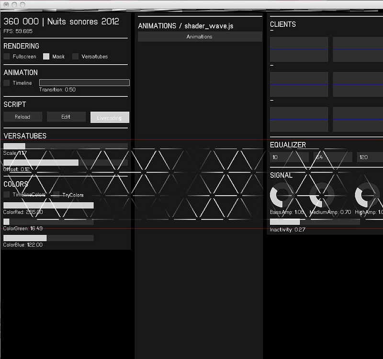
Task: Enable Fullscreen rendering
Action: [x=7, y=57]
